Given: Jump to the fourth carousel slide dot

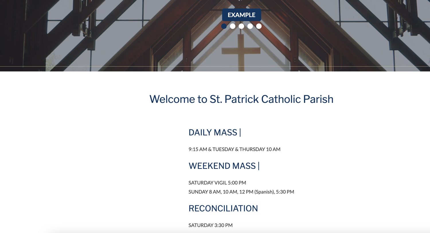Looking at the screenshot, I should 250,26.
